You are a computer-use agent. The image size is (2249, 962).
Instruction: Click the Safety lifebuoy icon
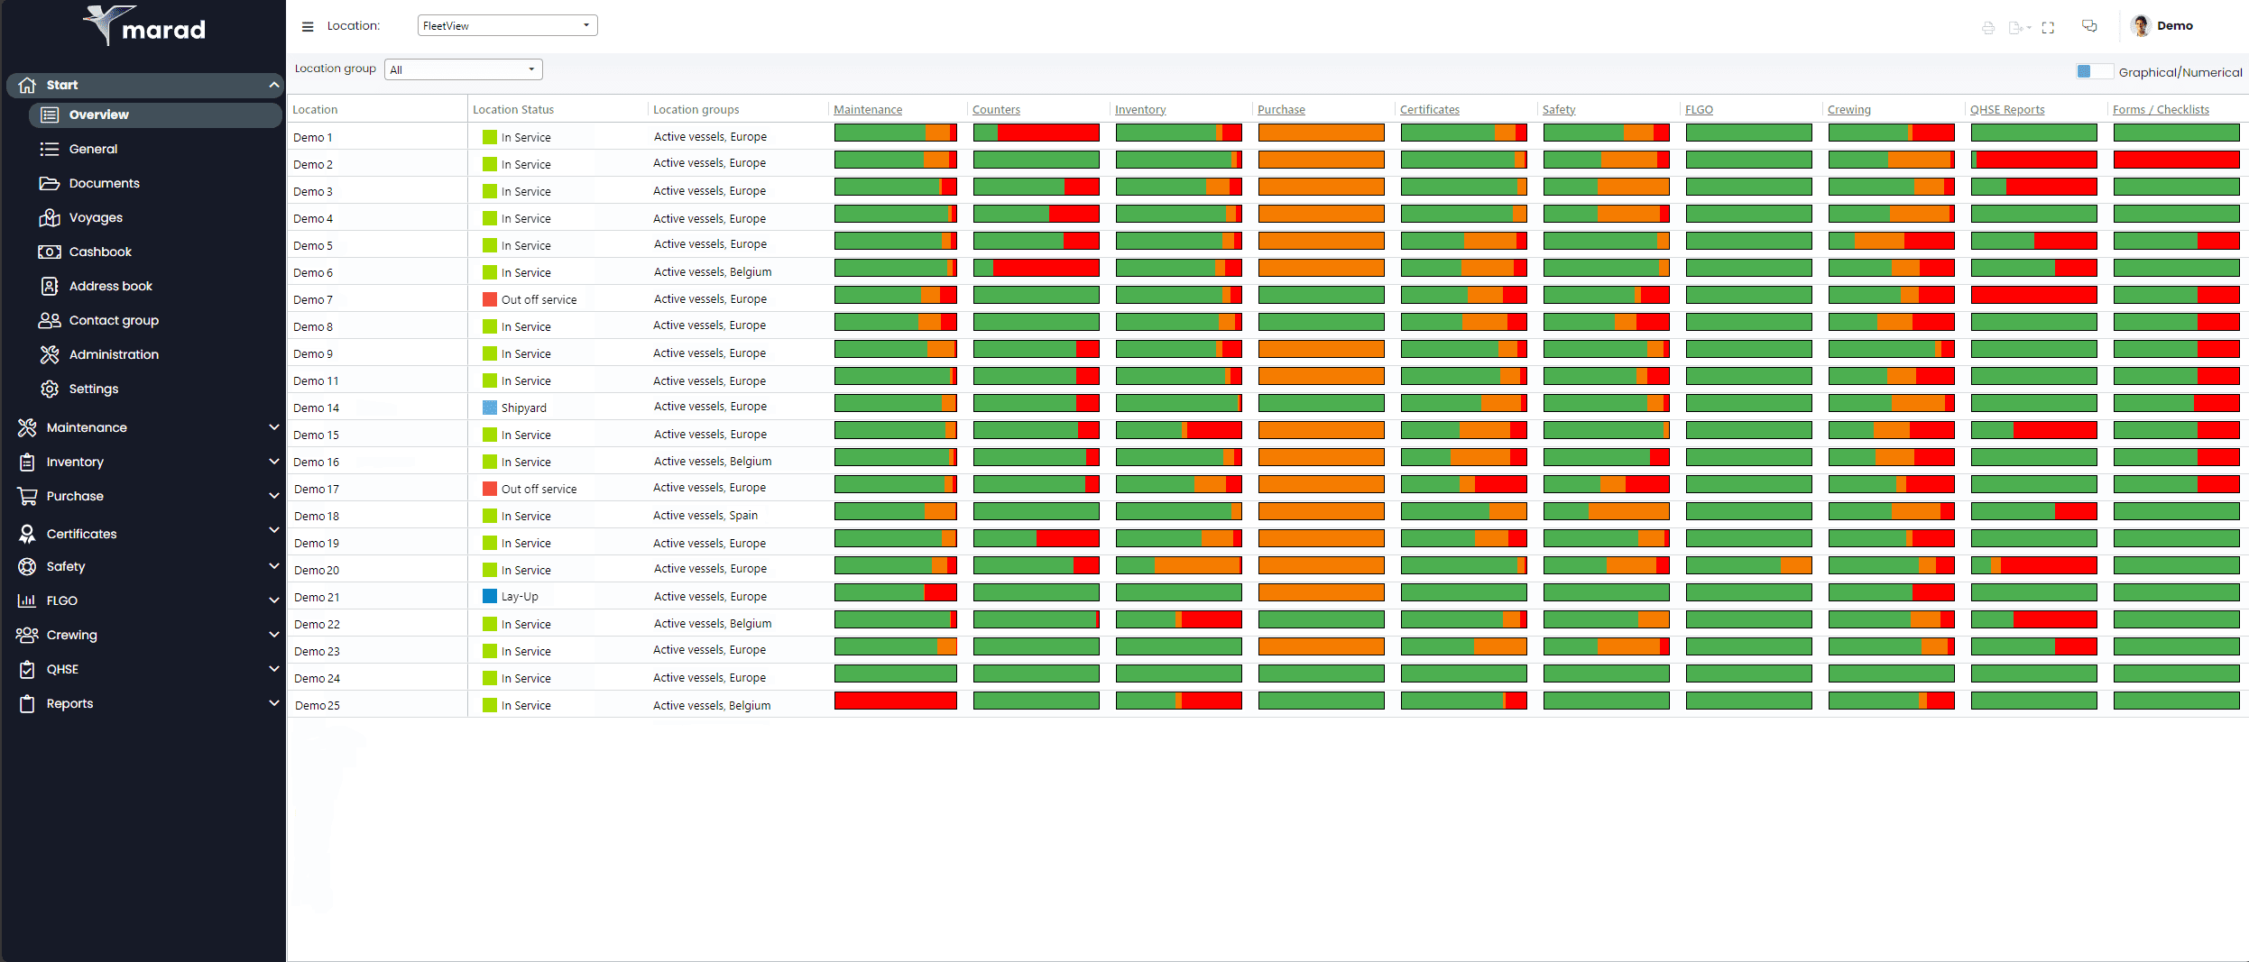click(27, 566)
